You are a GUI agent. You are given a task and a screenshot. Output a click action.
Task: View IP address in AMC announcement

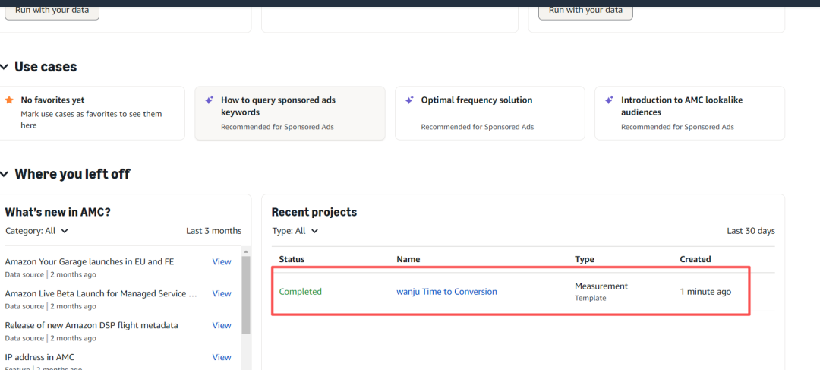pos(221,357)
